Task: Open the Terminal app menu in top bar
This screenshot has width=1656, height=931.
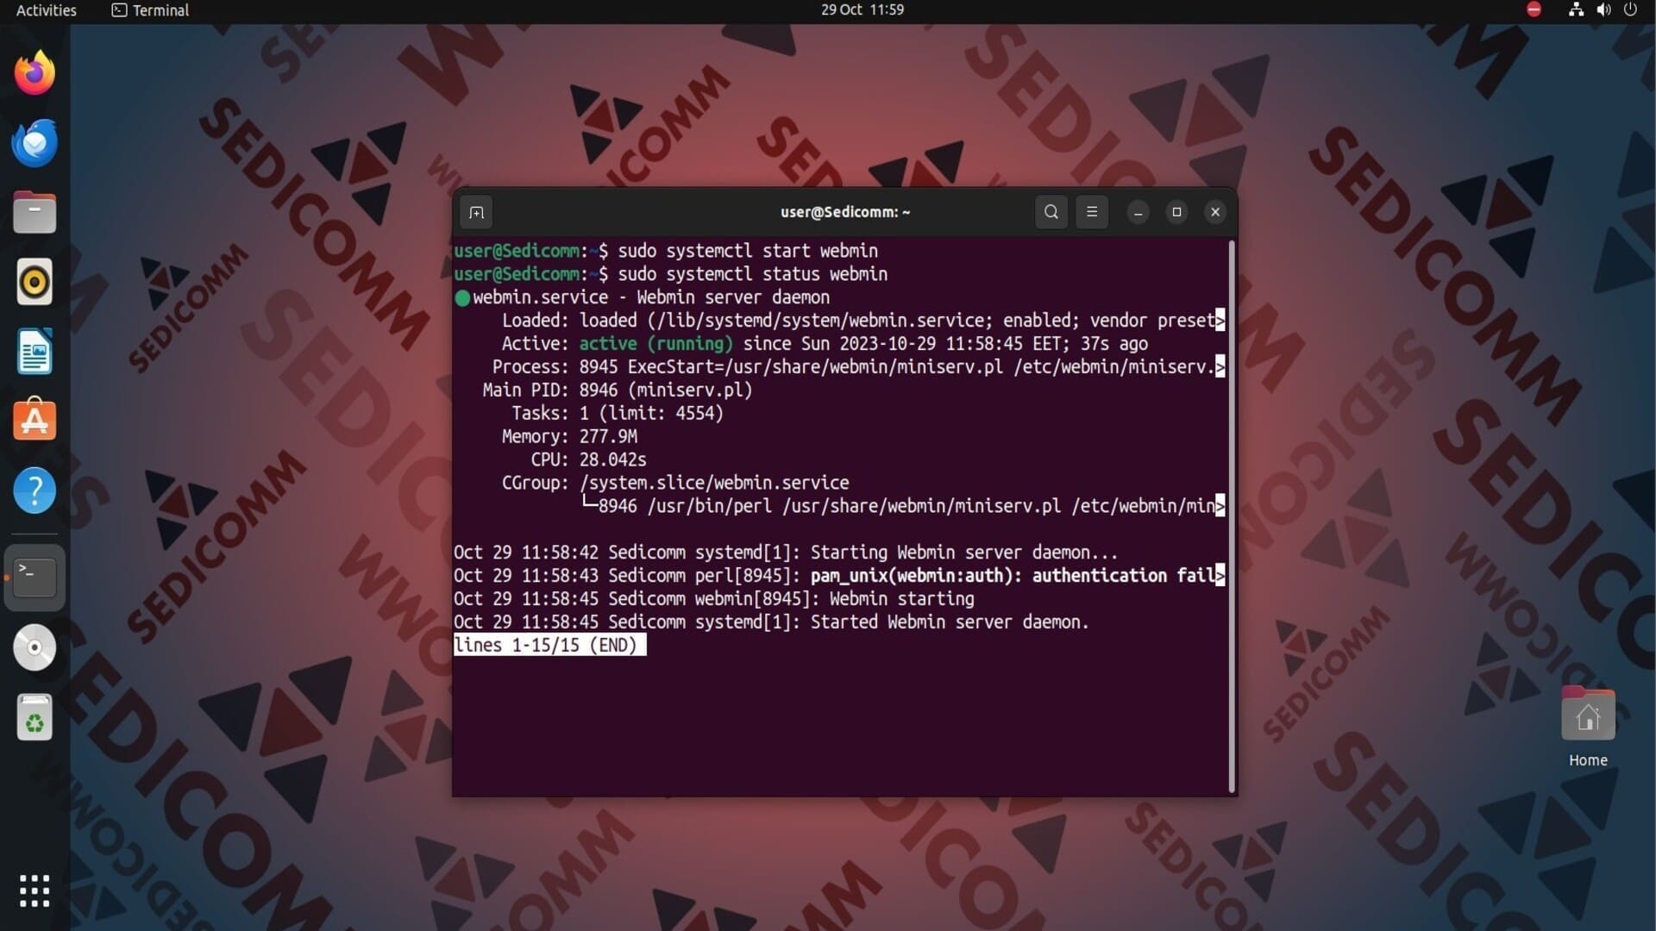Action: 150,10
